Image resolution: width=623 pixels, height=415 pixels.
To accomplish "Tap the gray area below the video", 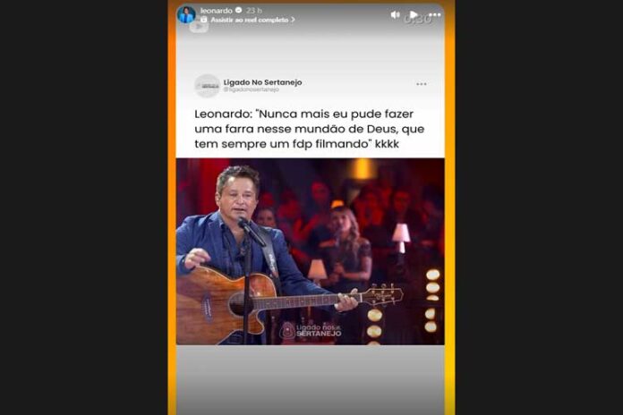I will 311,379.
